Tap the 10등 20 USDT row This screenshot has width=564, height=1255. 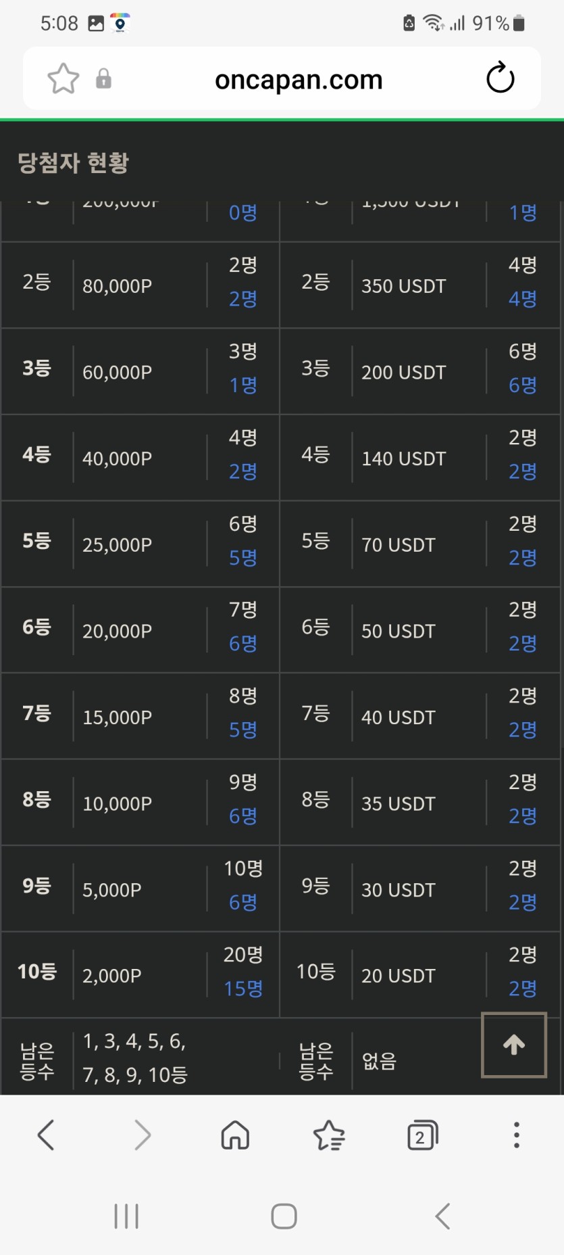tap(420, 974)
